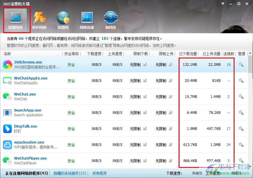Edit download limit for WeChatAppEx.exe
The image size is (253, 178).
point(145,81)
